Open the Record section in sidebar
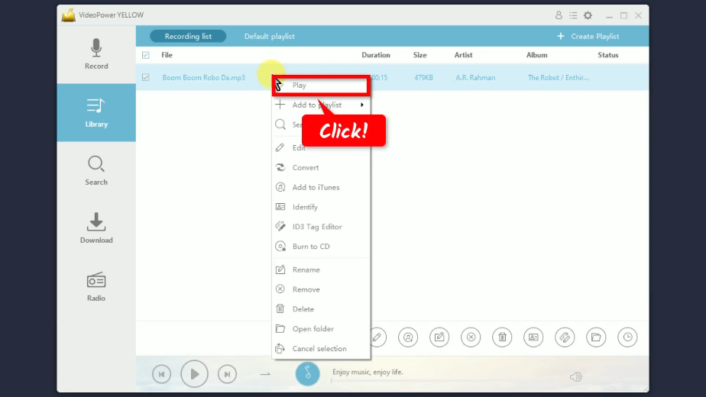706x397 pixels. 96,54
